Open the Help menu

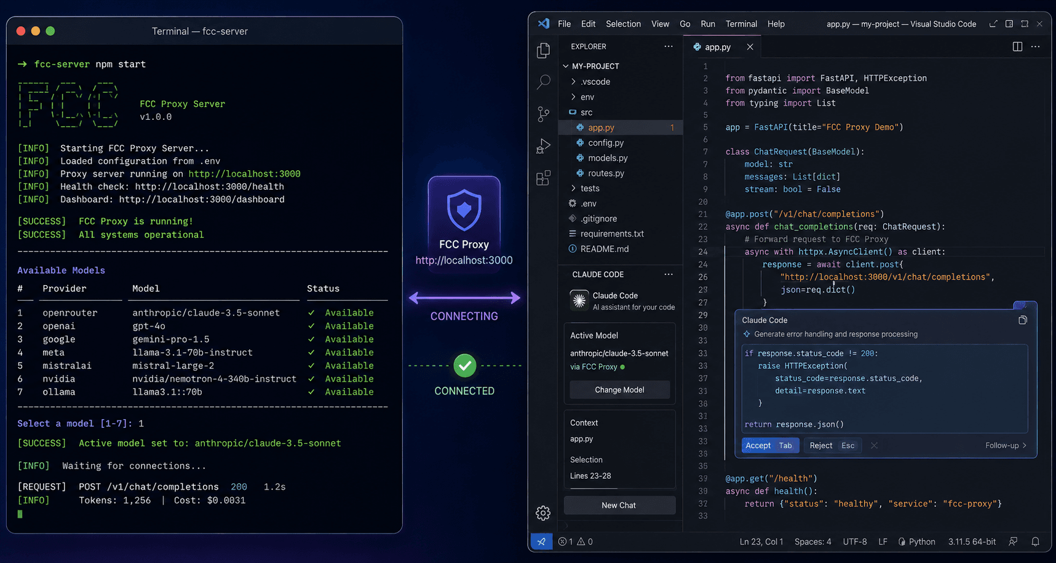point(776,24)
